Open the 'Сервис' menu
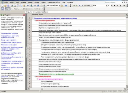128x93 pixels. (37, 2)
